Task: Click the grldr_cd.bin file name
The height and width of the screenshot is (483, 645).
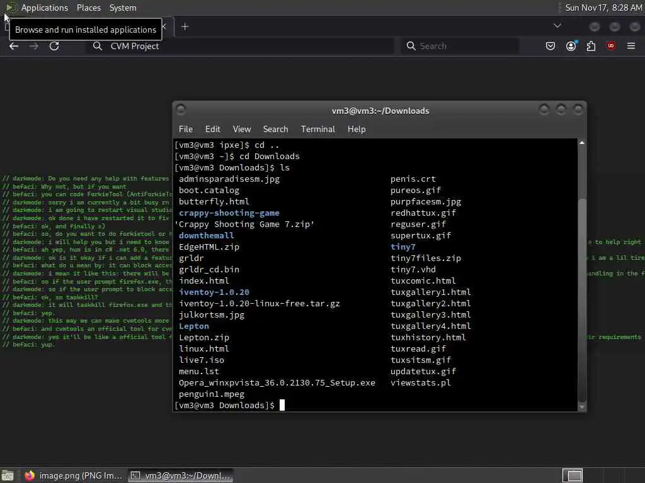Action: click(x=209, y=269)
